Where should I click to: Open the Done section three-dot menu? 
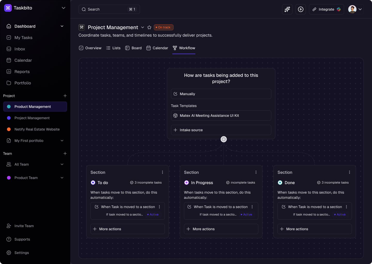(x=350, y=172)
